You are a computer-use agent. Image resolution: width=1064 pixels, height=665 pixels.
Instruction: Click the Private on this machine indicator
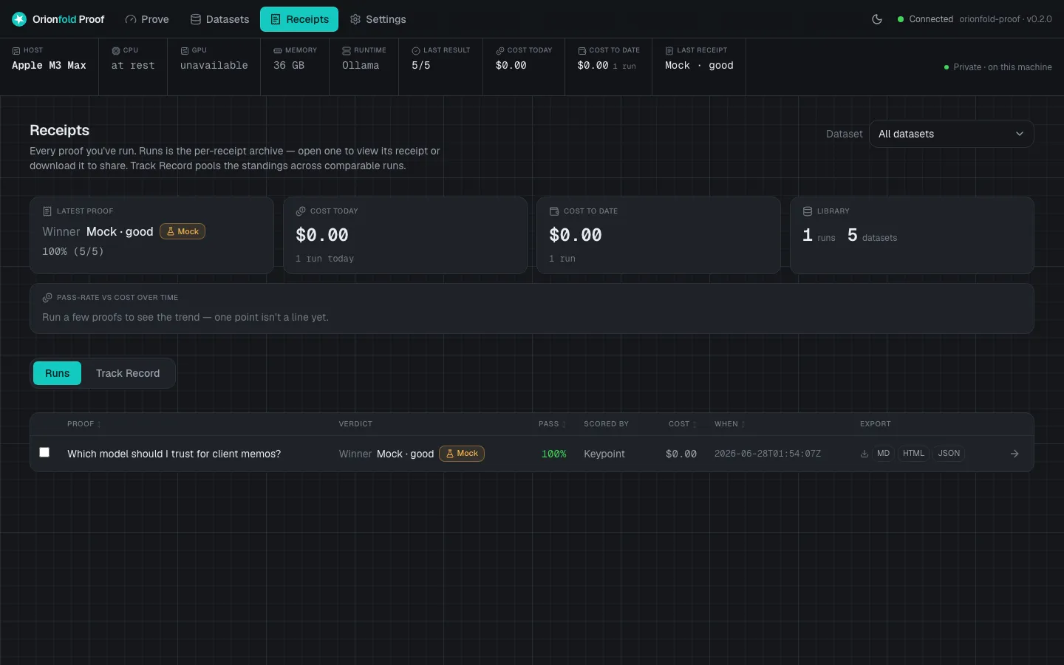(x=997, y=67)
